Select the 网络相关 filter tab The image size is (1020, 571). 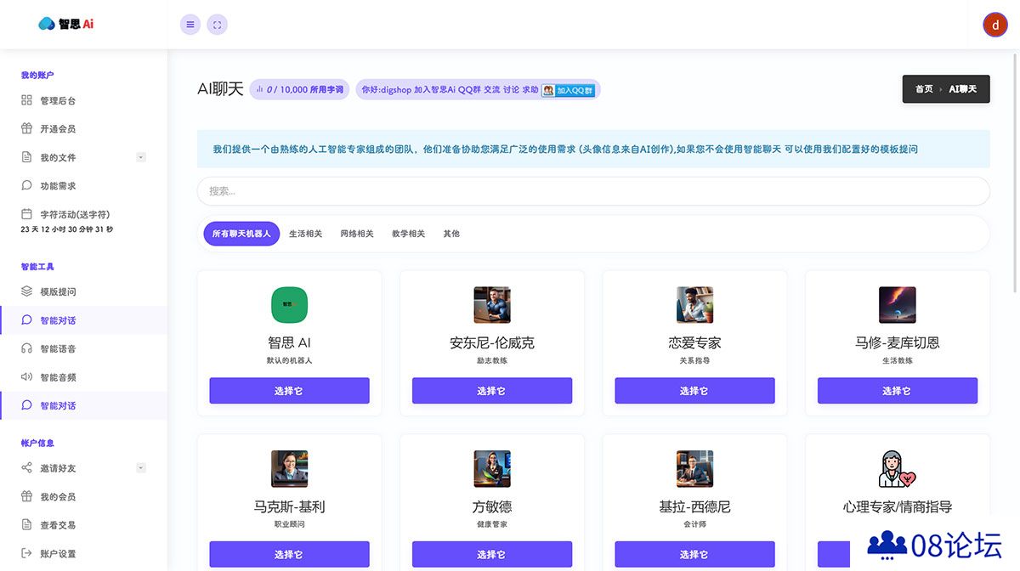[x=357, y=234]
